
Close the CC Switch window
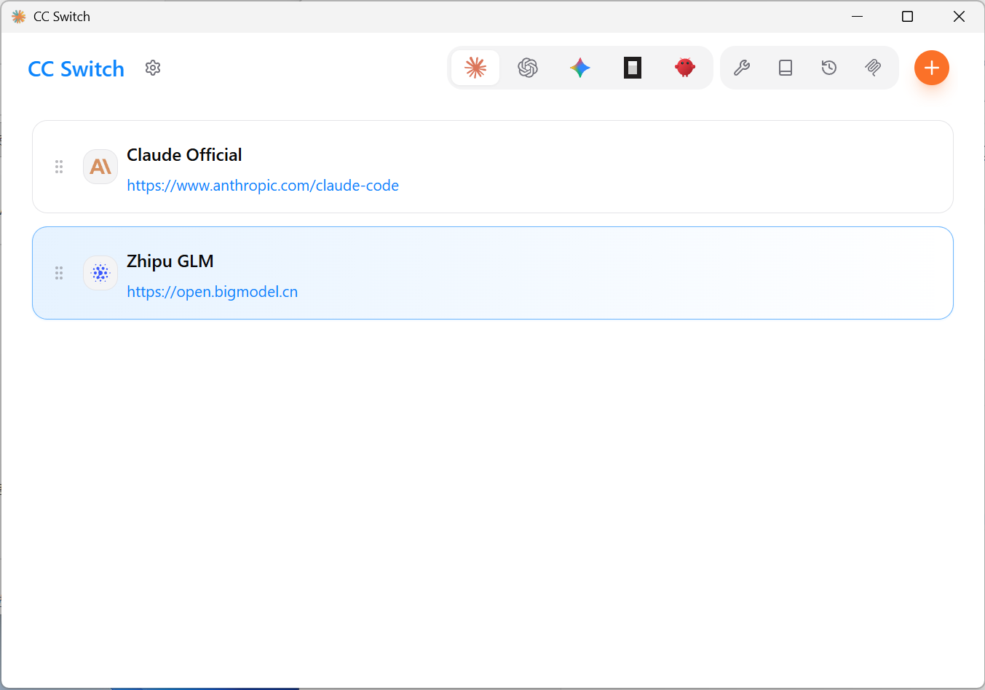959,16
